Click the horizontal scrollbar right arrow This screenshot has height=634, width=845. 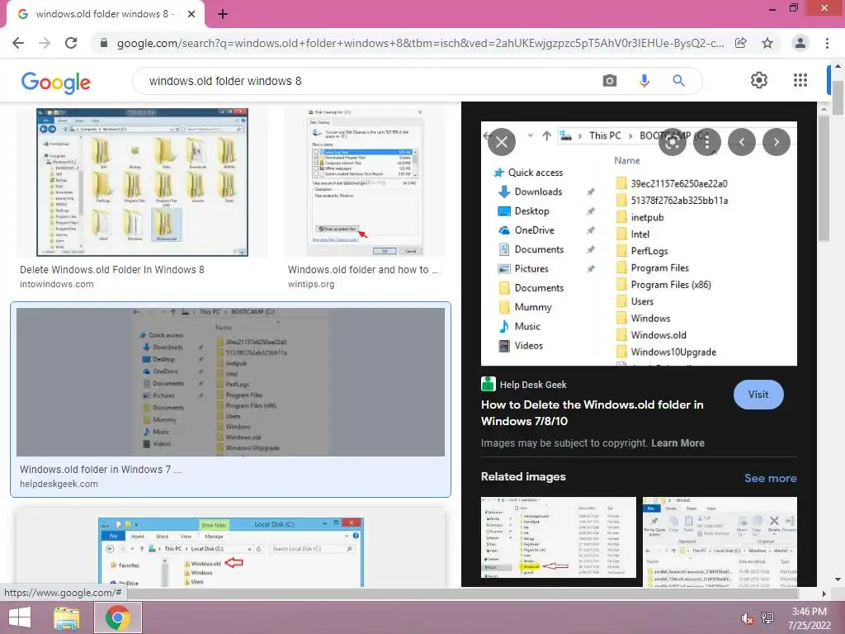pyautogui.click(x=824, y=594)
